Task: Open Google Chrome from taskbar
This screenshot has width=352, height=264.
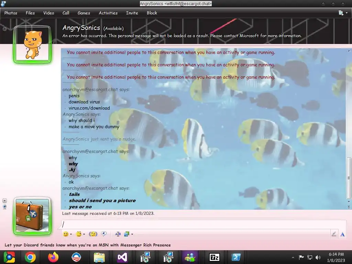Action: (x=30, y=257)
